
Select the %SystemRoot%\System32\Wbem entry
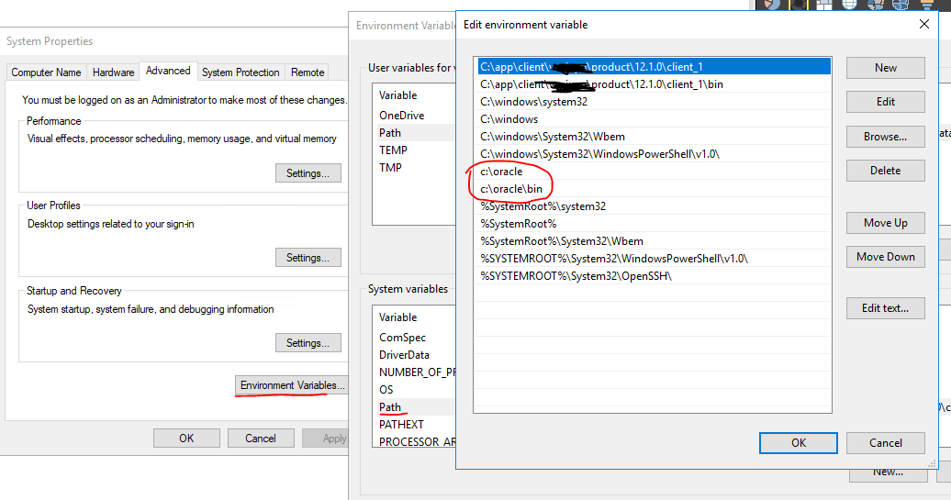[x=654, y=241]
